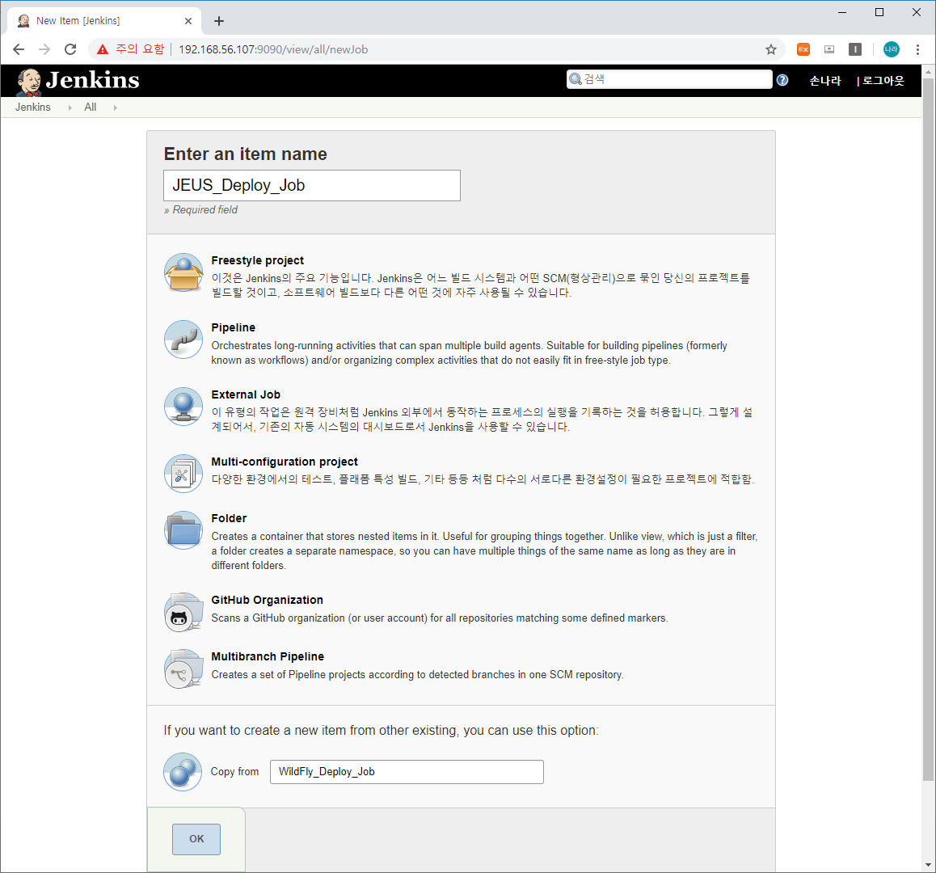Click the Copy from spheres icon
Screen dimensions: 936x873
pos(183,771)
